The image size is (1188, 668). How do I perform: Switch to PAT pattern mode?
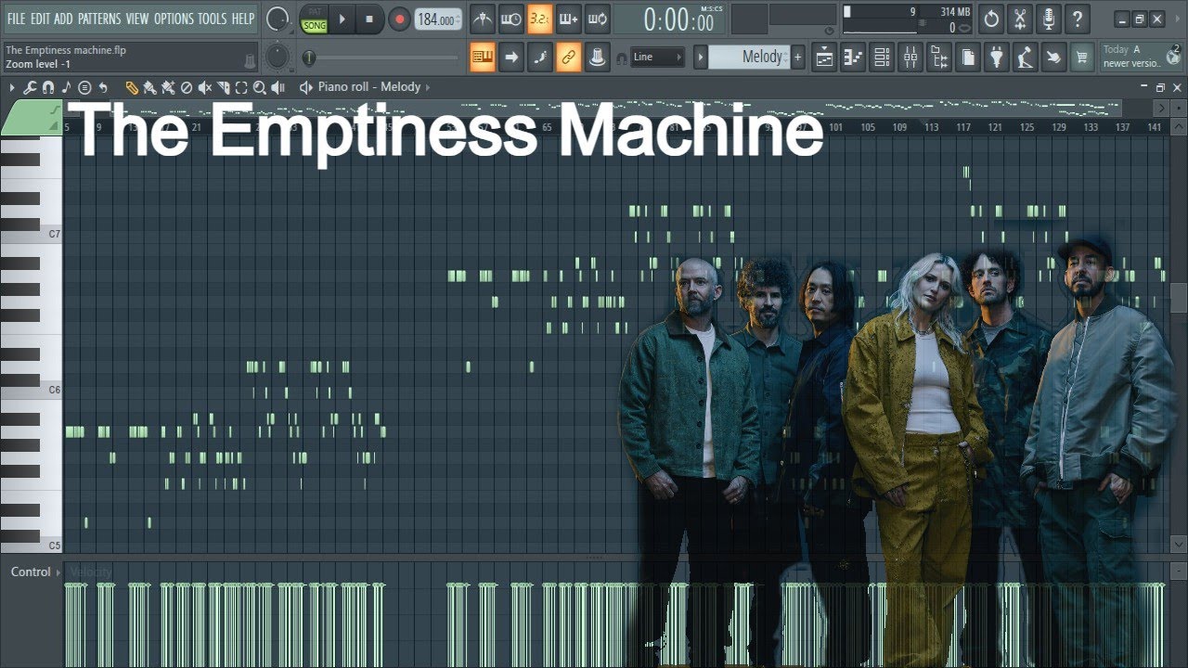tap(315, 12)
